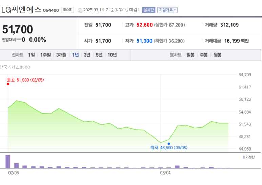Click the red 최고 61,900 marker dot
Image resolution: width=262 pixels, height=185 pixels.
pos(8,84)
